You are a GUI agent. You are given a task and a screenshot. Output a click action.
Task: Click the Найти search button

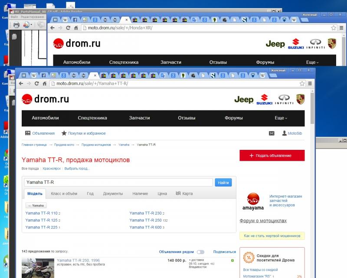(223, 182)
